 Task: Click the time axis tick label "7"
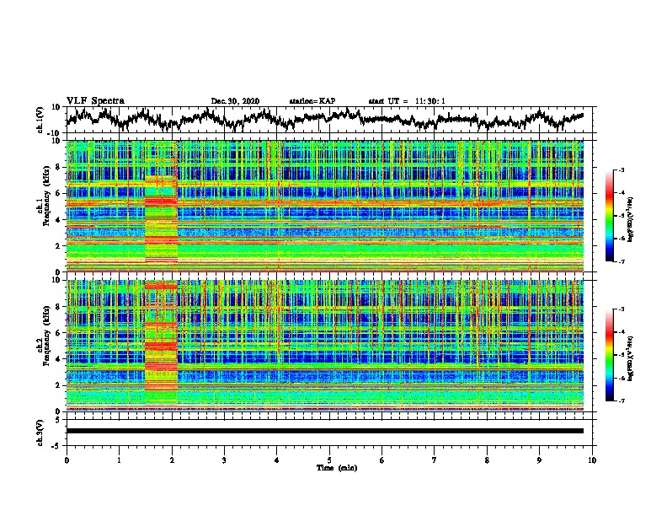(435, 460)
